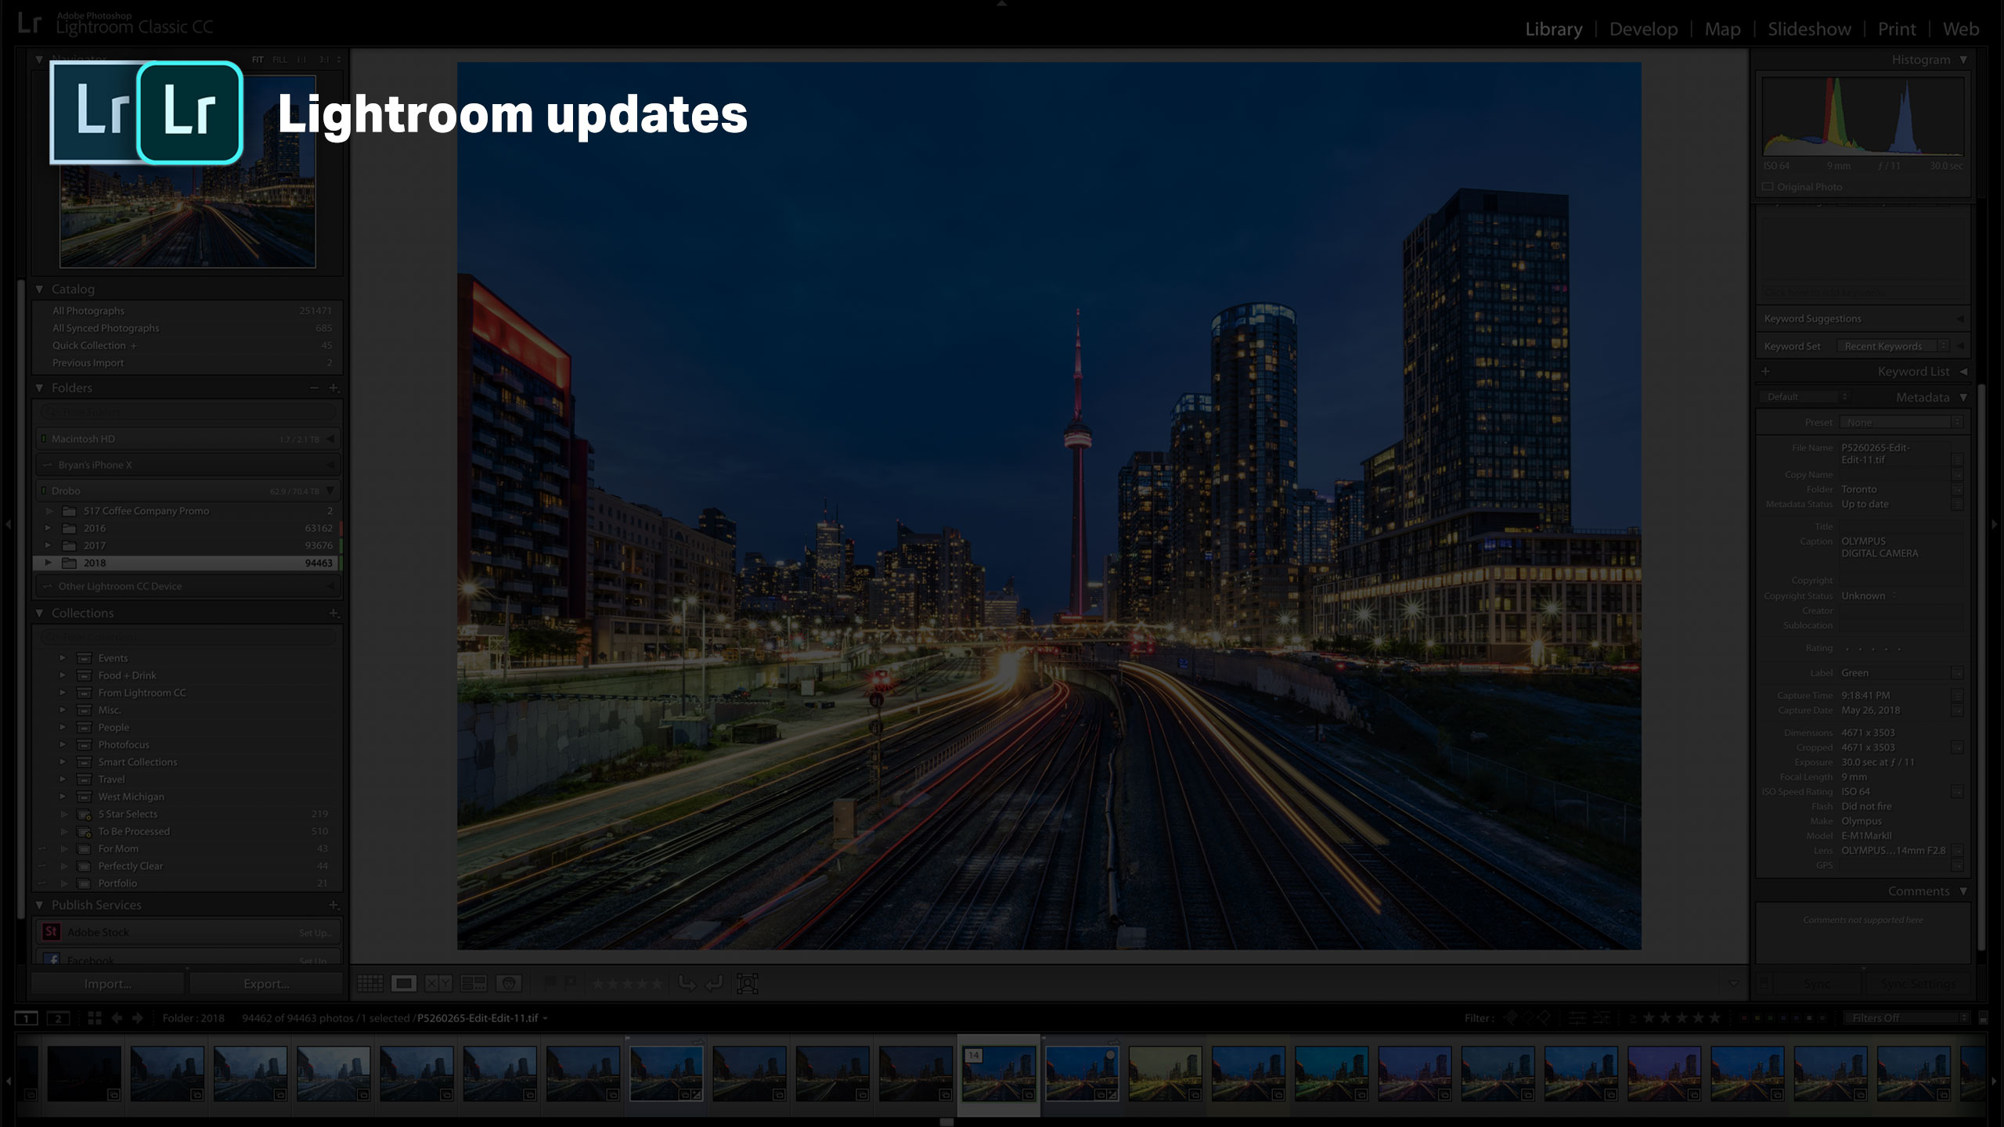
Task: Expand the Collections panel section
Action: 38,612
